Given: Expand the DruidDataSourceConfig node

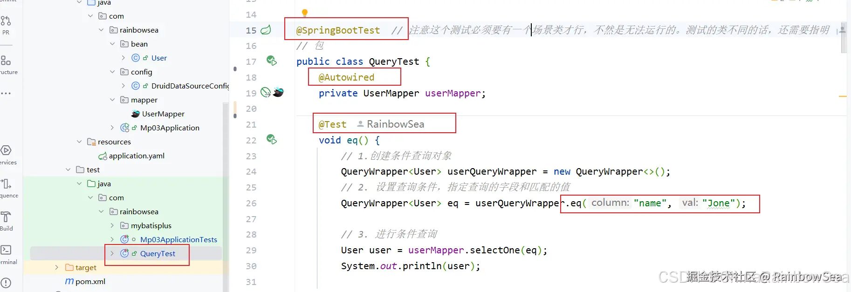Looking at the screenshot, I should click(123, 86).
